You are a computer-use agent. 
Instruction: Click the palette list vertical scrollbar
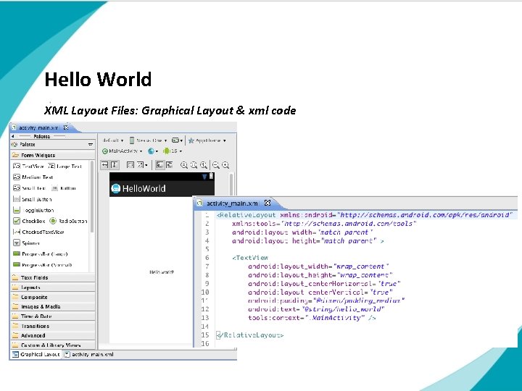tap(91, 196)
